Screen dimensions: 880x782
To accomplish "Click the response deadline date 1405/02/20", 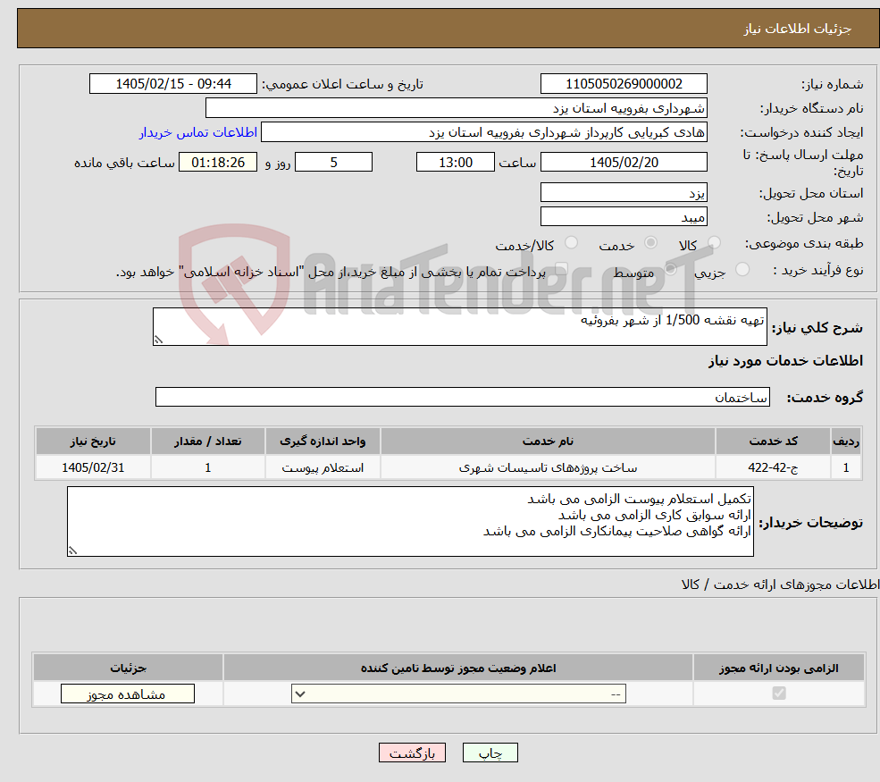I will coord(624,163).
